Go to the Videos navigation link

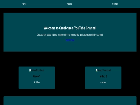click(x=69, y=4)
